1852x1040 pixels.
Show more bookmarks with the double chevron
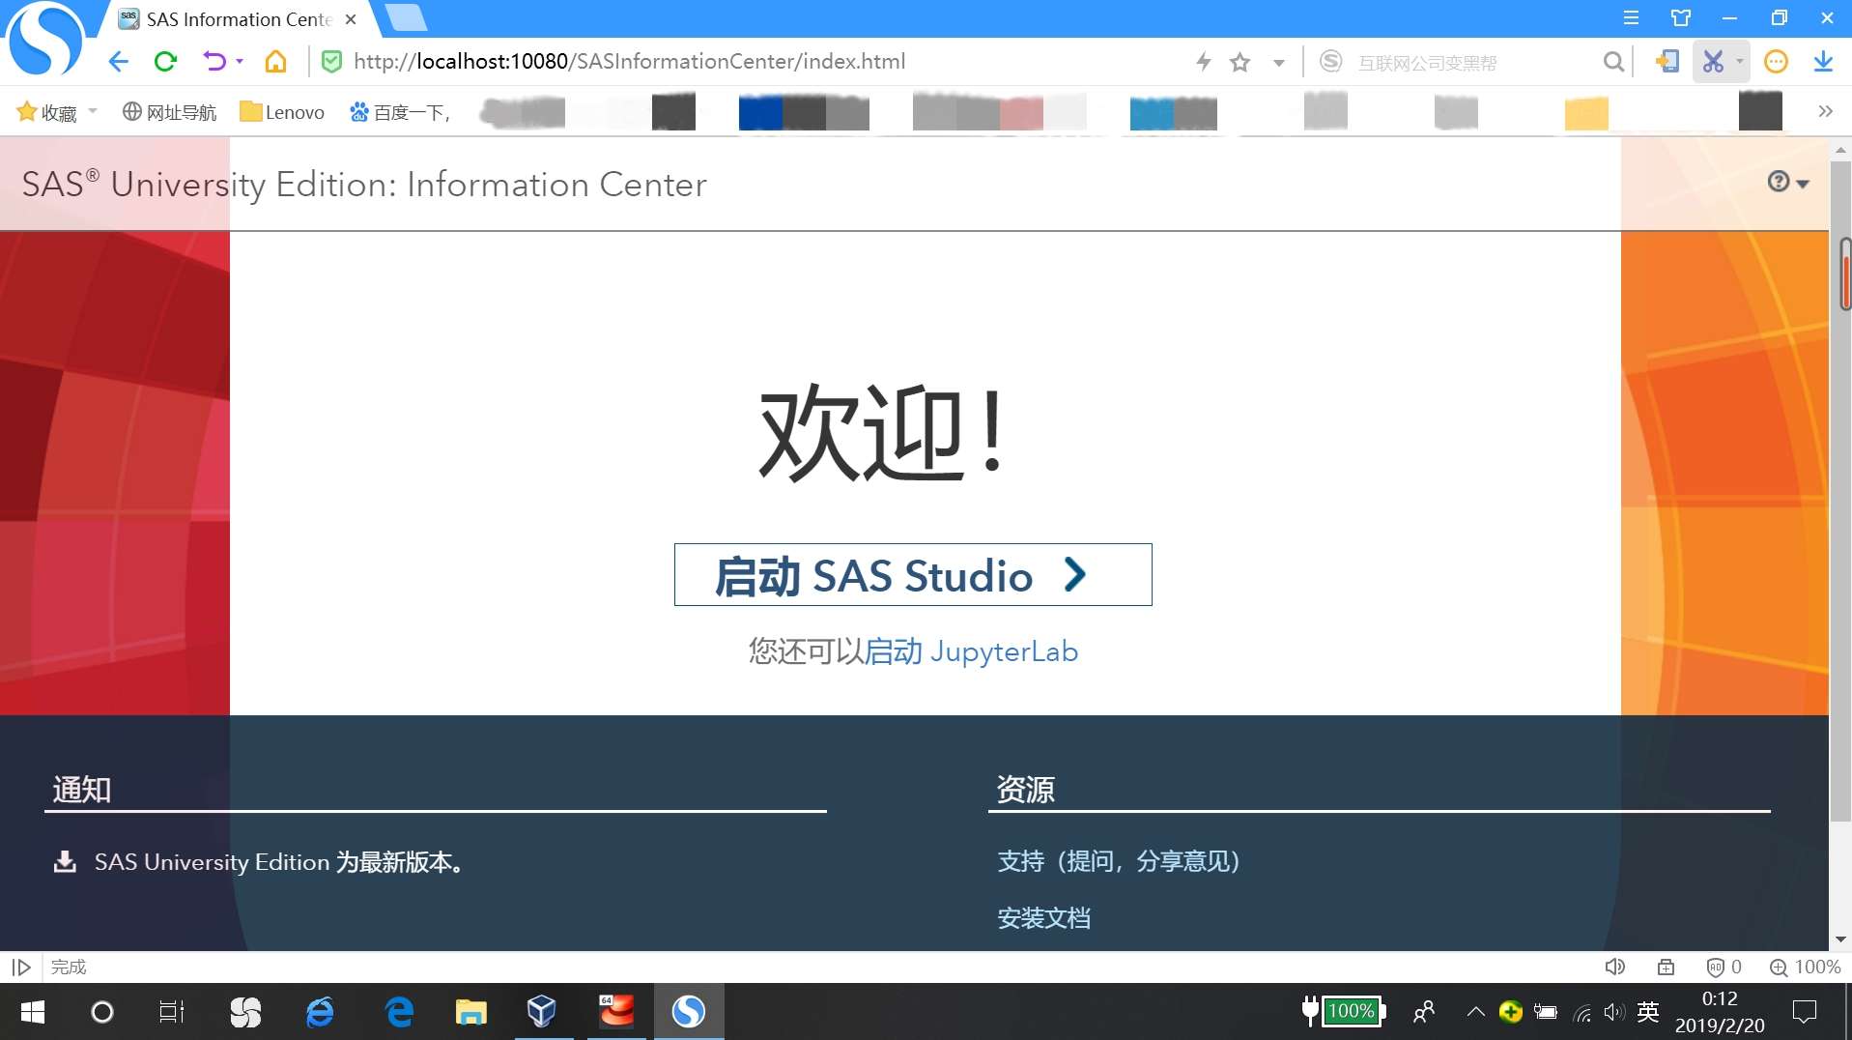coord(1825,111)
